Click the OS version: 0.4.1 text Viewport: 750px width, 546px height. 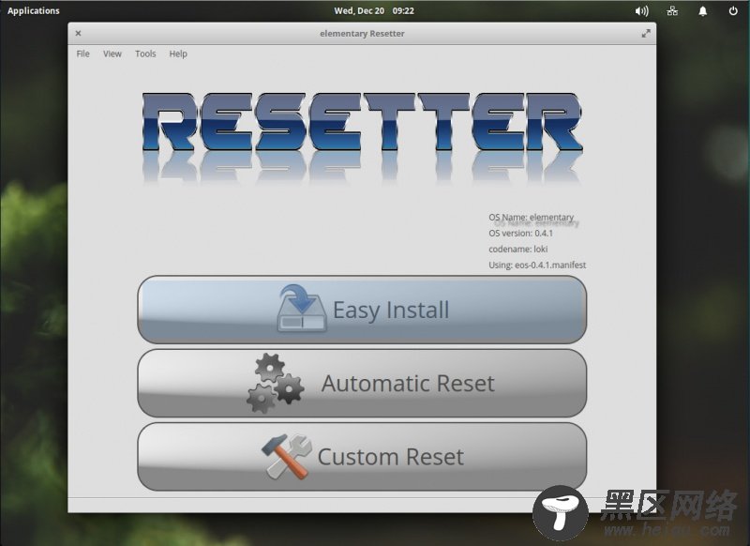click(x=521, y=233)
